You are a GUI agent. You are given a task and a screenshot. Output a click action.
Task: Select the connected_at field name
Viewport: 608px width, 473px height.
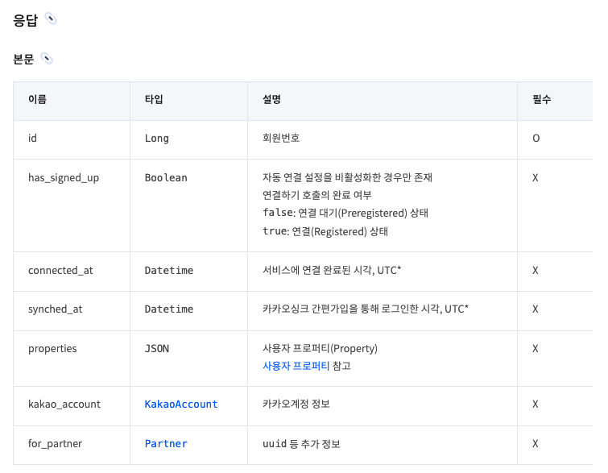click(x=60, y=271)
